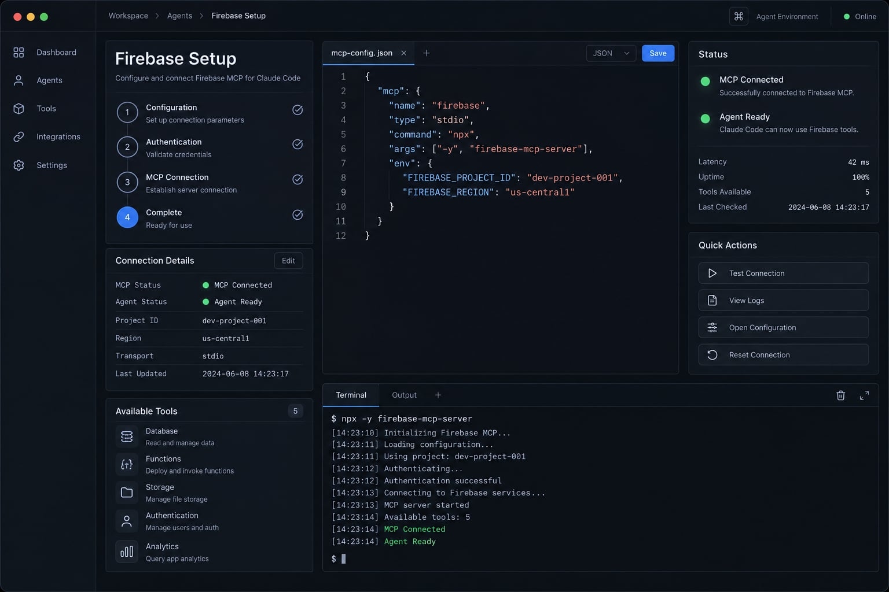Click the Agent Environment label
The image size is (889, 592).
pyautogui.click(x=787, y=16)
